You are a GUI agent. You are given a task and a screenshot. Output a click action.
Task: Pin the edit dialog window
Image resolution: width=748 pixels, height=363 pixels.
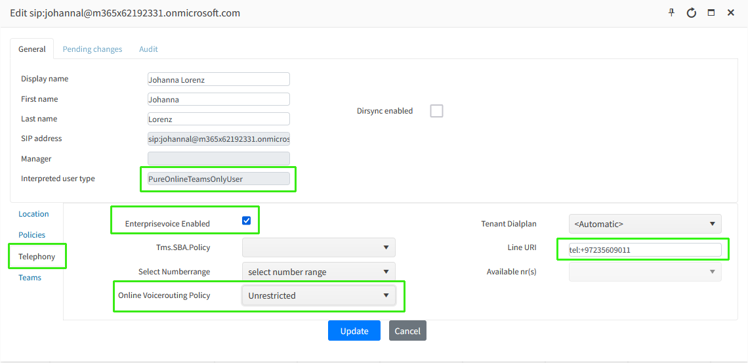point(671,12)
